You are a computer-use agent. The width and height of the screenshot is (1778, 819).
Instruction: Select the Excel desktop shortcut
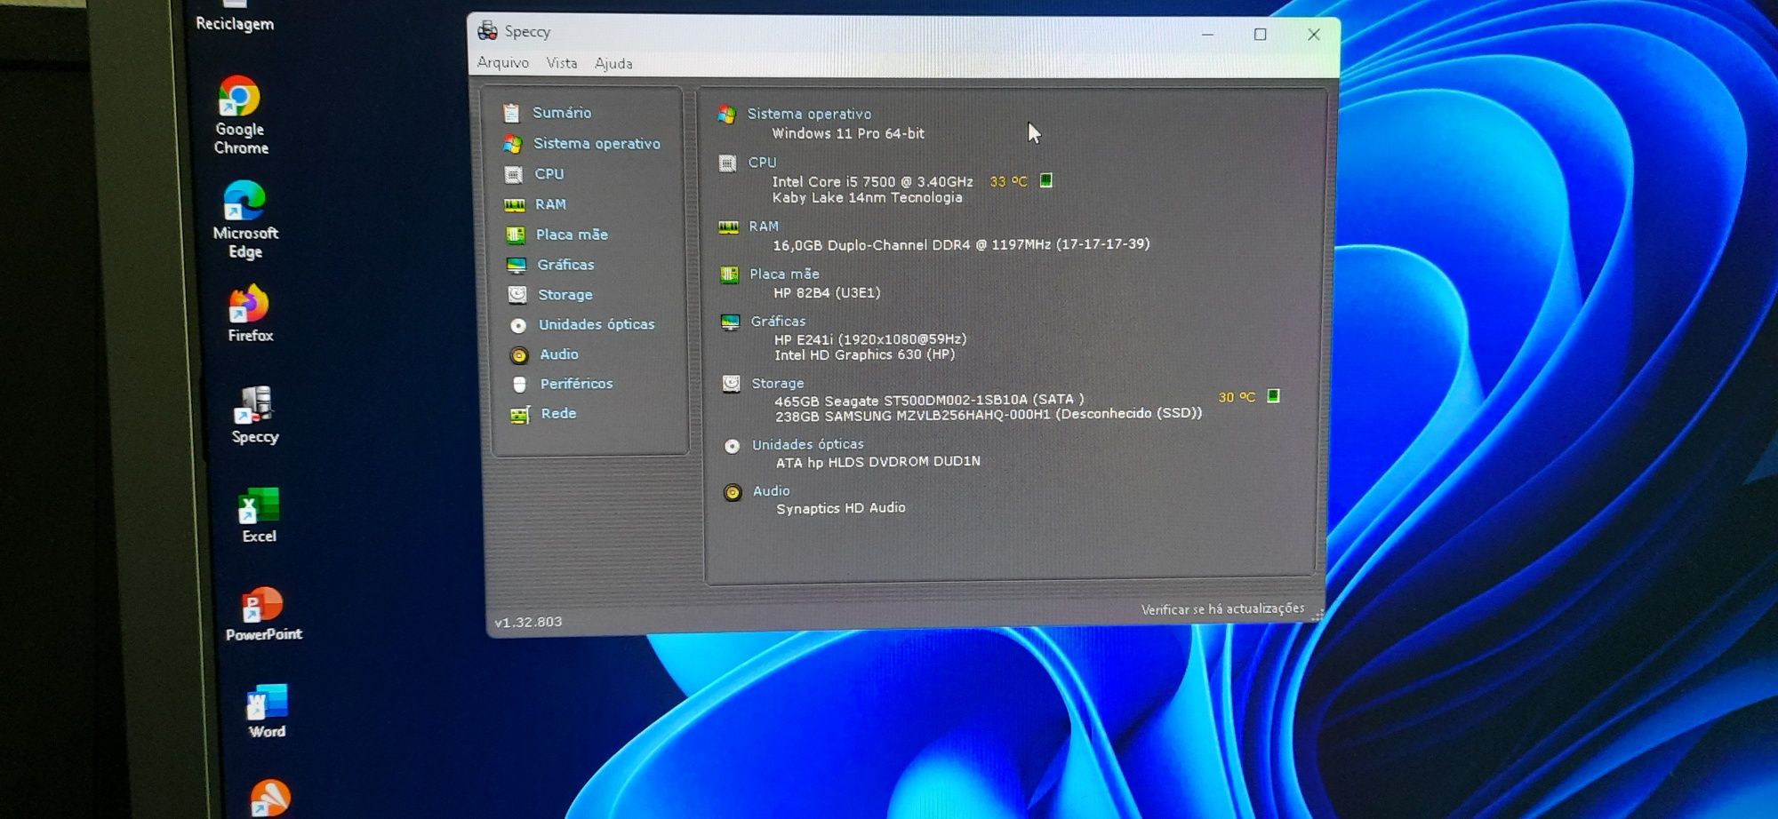pyautogui.click(x=259, y=515)
